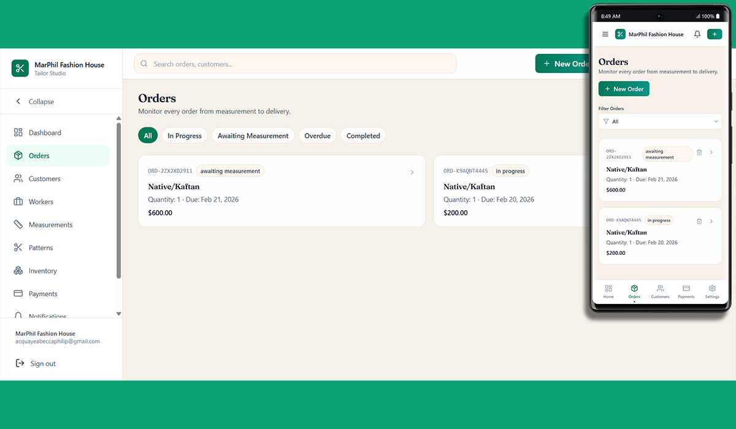
Task: Select the In Progress filter chip
Action: (184, 135)
